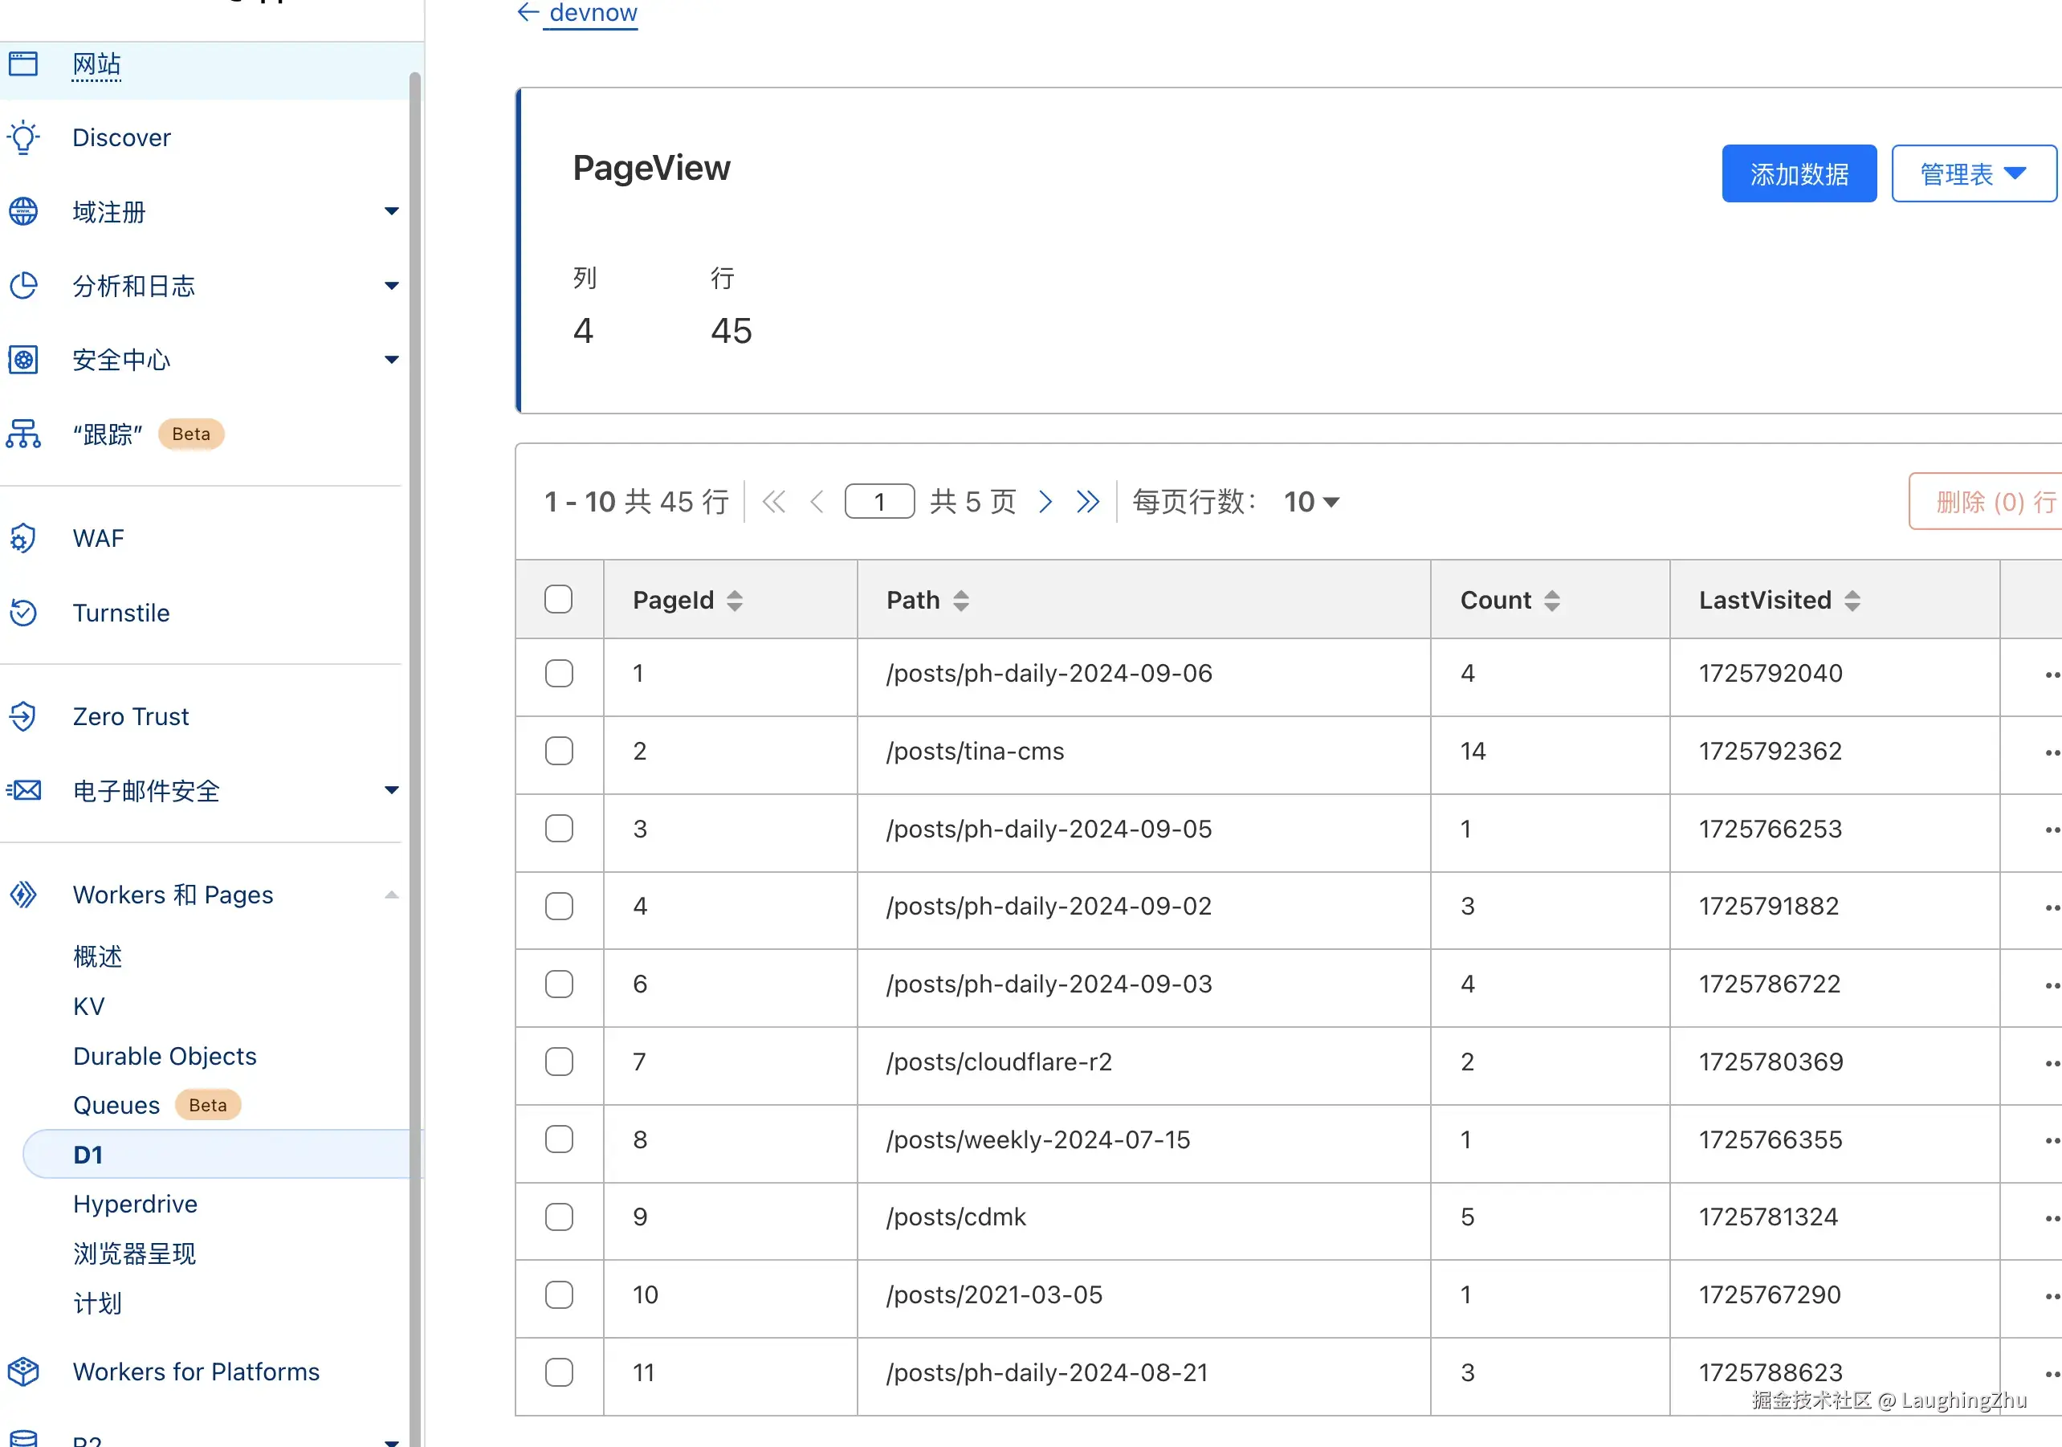Screen dimensions: 2062x1447
Task: Sort by Count column arrows
Action: [1552, 600]
